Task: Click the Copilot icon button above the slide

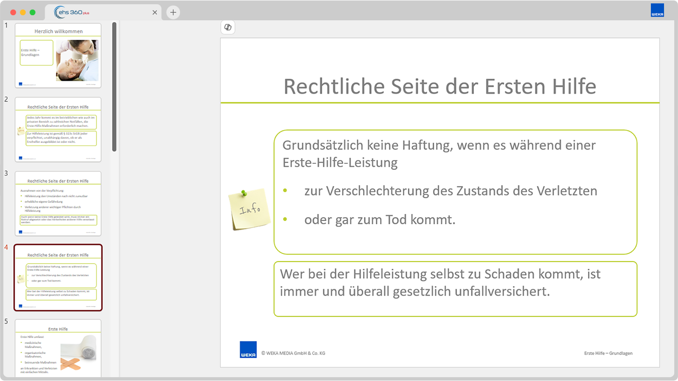Action: 228,28
